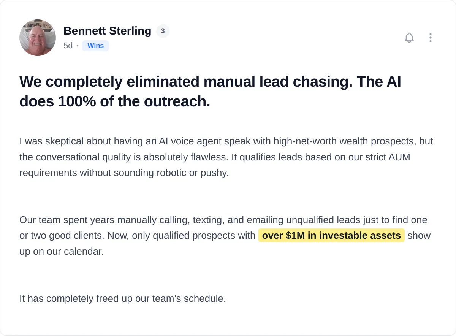Click the text up on our calendar

(x=62, y=251)
